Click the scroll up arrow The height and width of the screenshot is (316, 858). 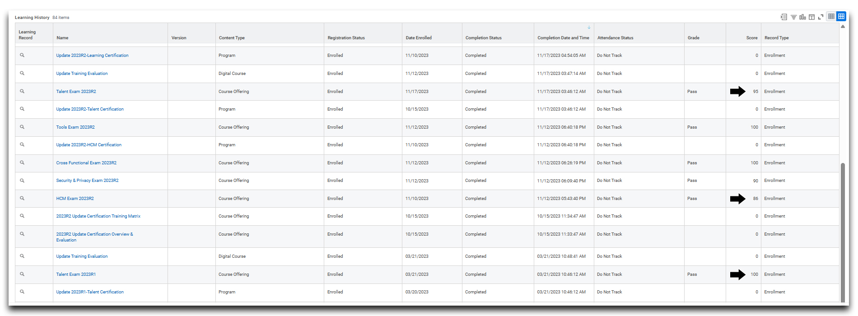[843, 27]
